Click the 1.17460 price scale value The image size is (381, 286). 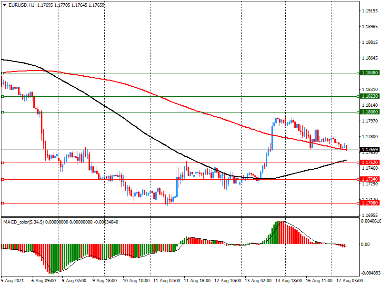click(x=370, y=168)
